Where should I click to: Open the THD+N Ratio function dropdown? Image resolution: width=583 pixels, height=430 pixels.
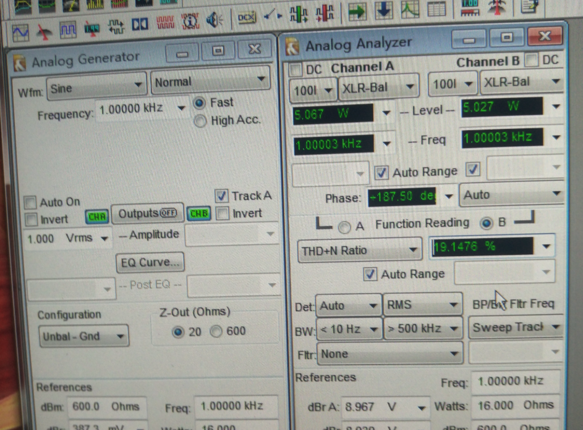point(360,250)
